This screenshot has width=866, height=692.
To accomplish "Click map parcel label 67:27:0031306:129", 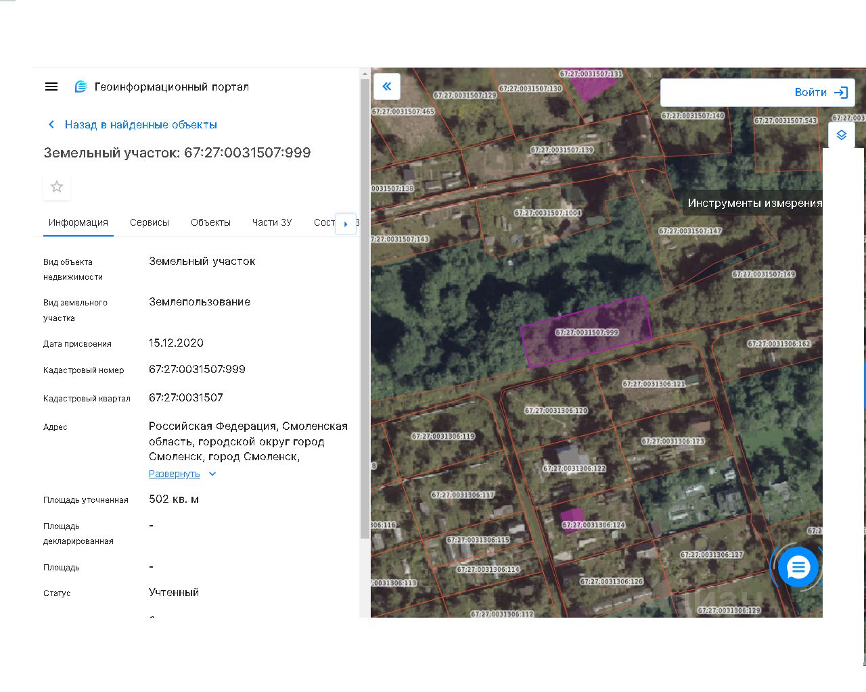I will pos(729,610).
